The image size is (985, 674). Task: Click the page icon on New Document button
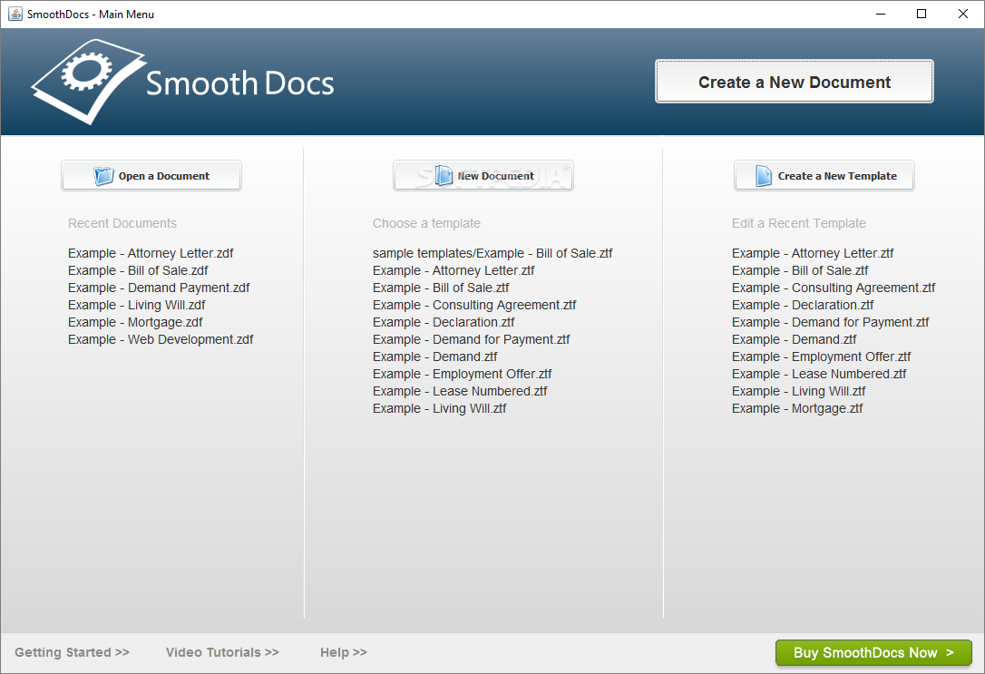pyautogui.click(x=444, y=176)
